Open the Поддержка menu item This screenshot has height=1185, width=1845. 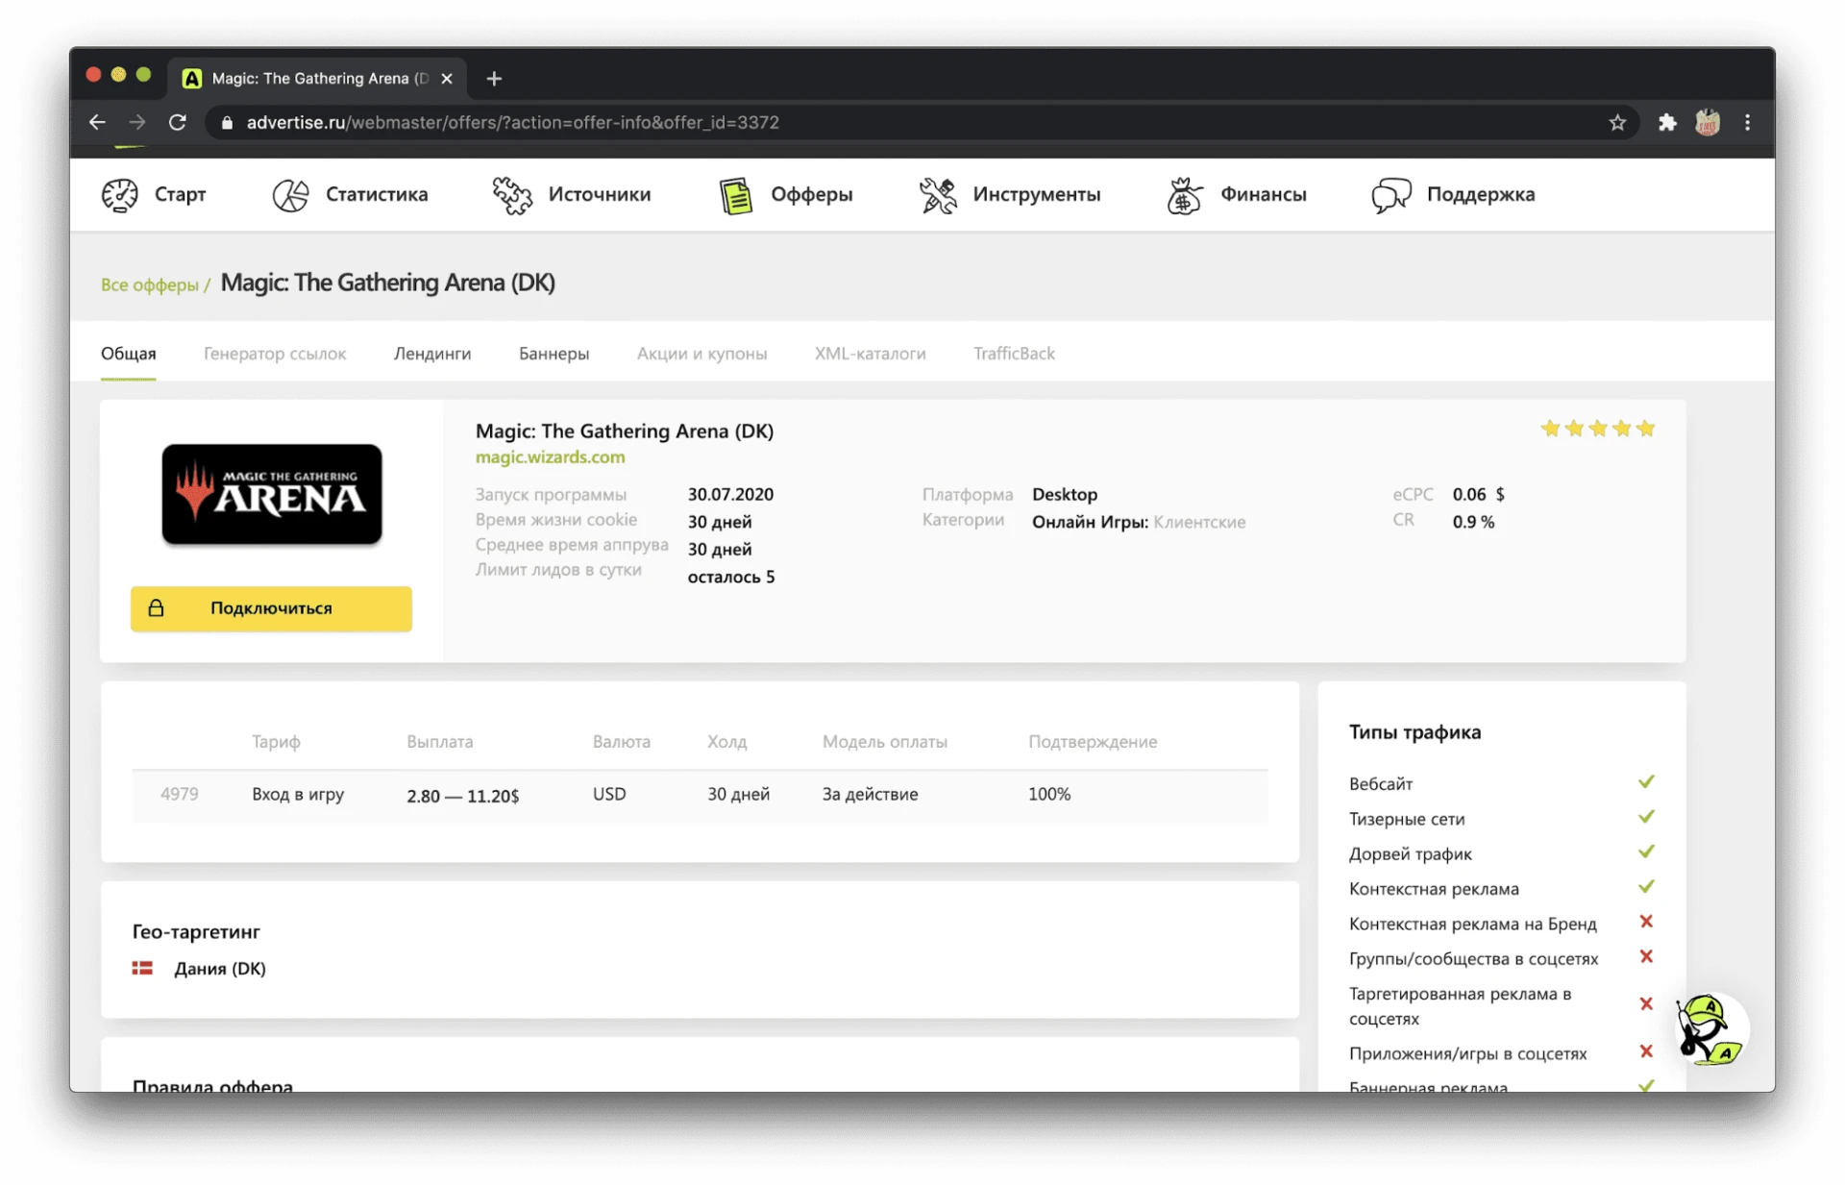tap(1481, 195)
